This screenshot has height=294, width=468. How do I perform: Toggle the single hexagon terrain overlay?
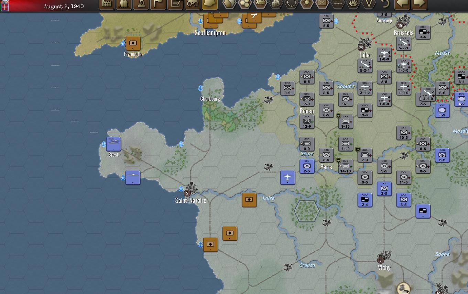tap(229, 4)
